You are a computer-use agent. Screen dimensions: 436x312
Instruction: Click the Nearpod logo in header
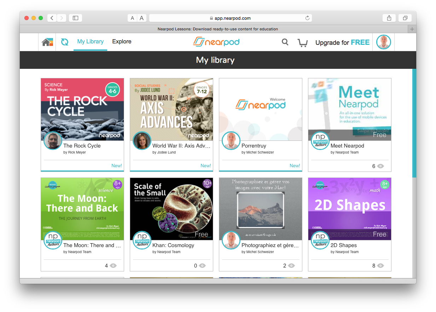pyautogui.click(x=216, y=42)
